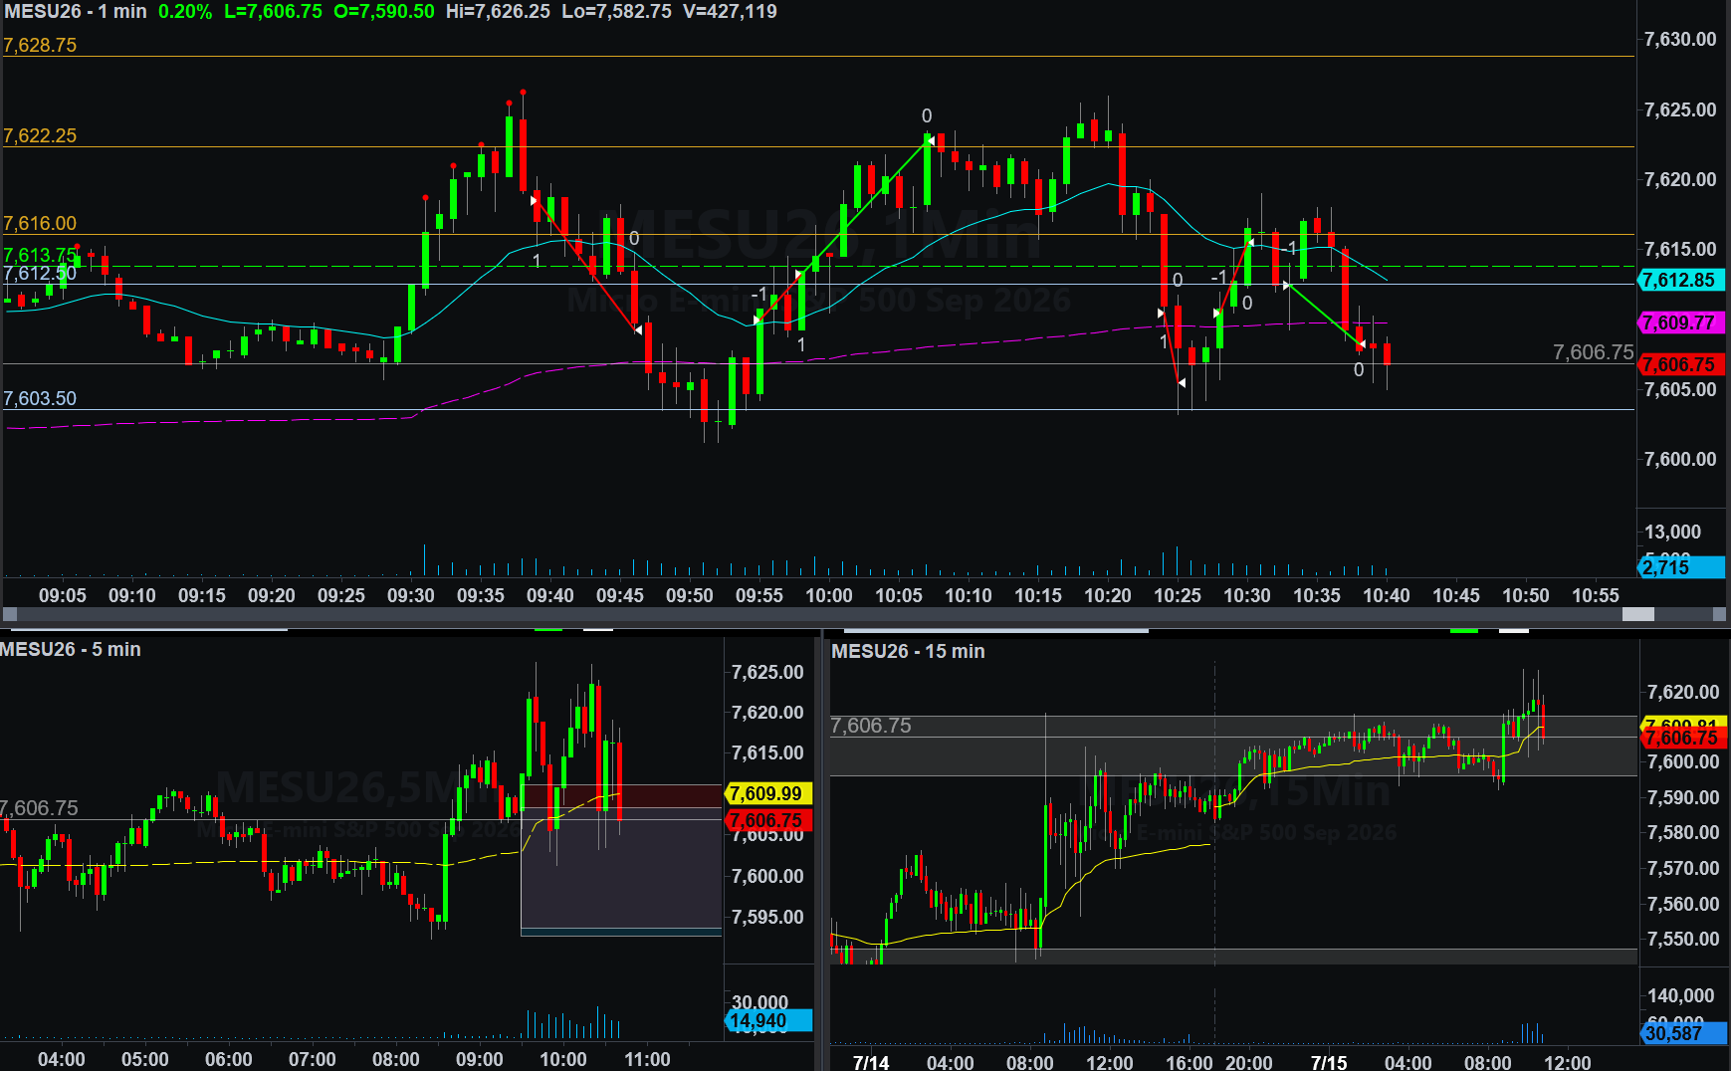Click the 06:00 time label on 5 min chart
The height and width of the screenshot is (1071, 1731).
[229, 1059]
